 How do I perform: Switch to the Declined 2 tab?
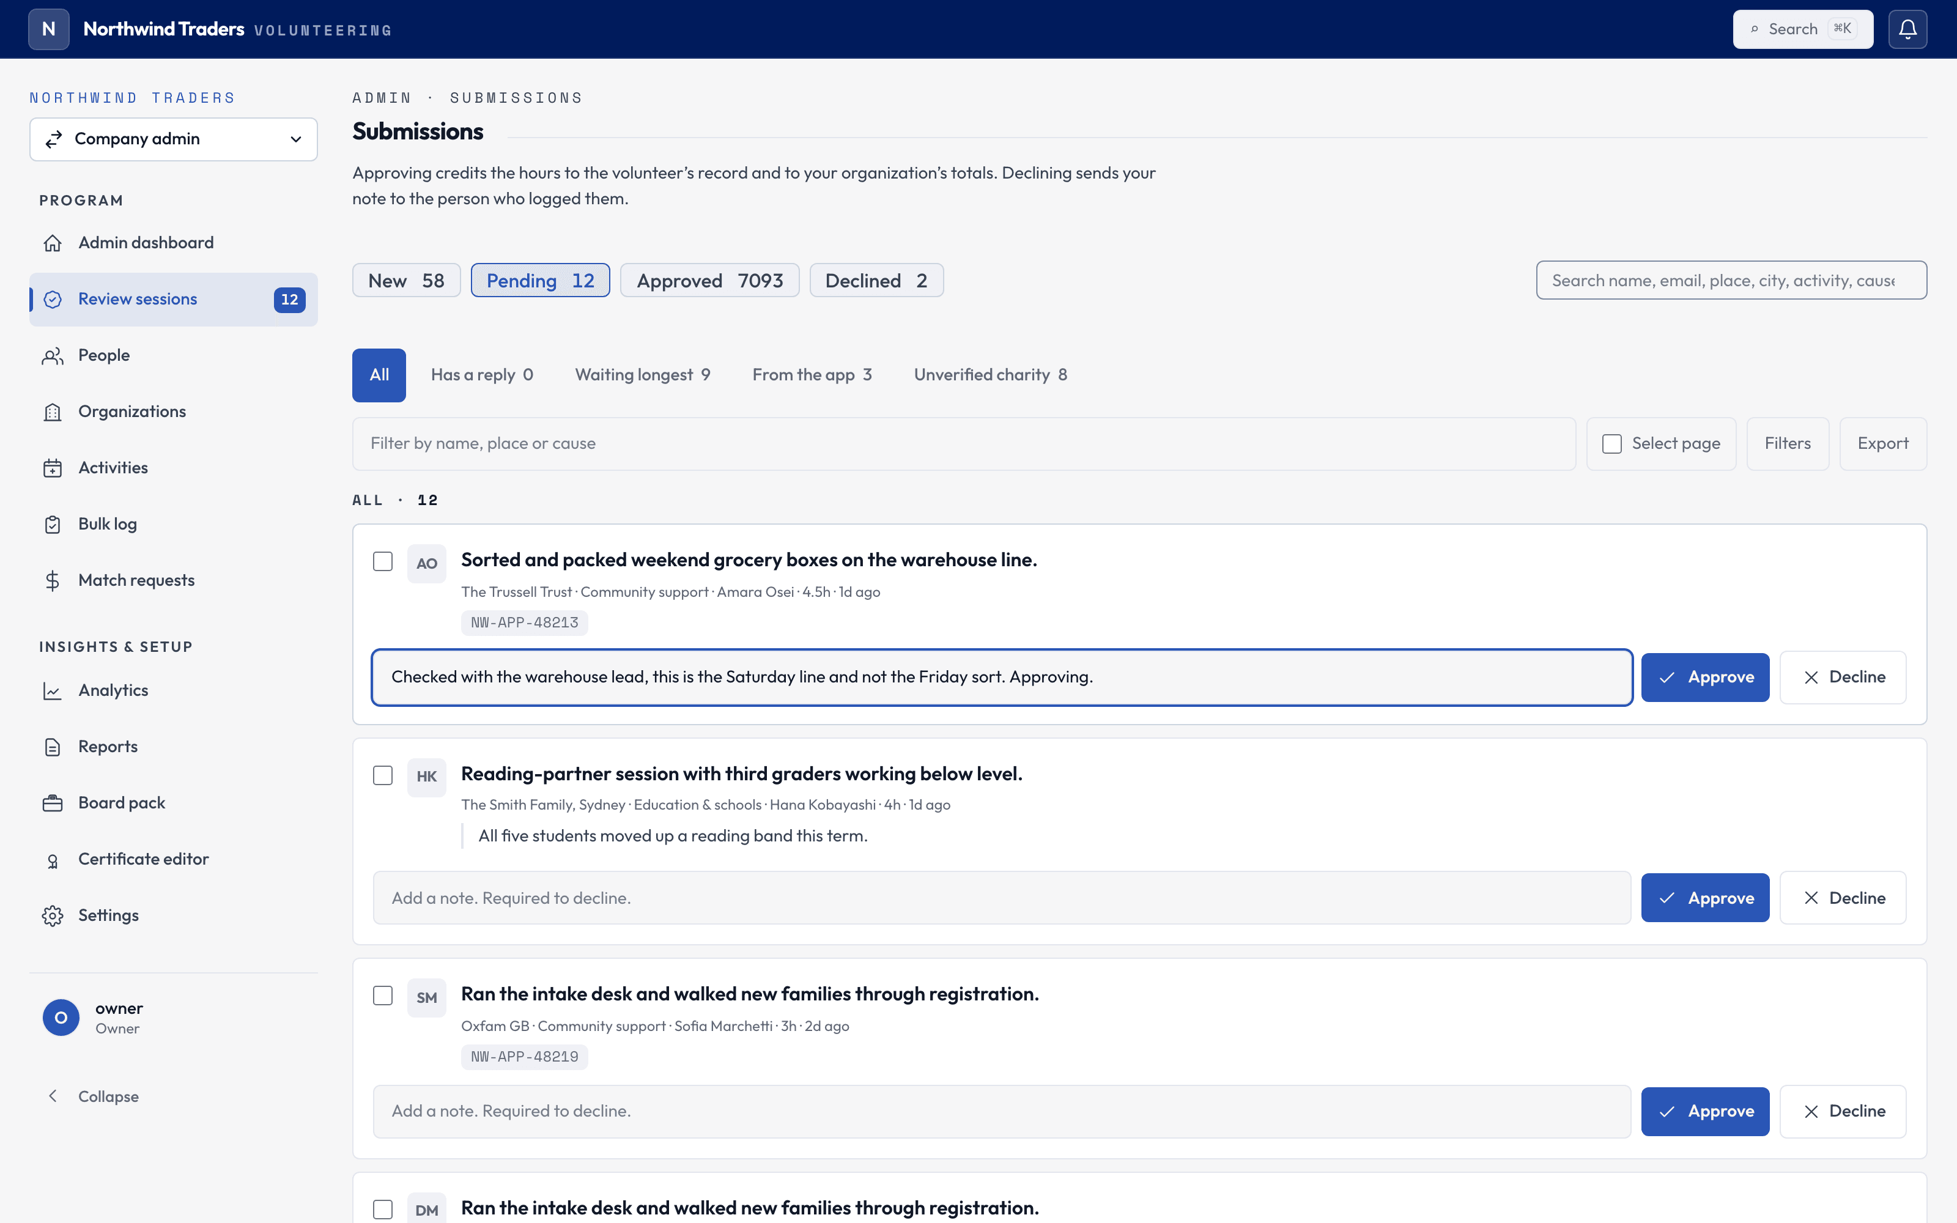pyautogui.click(x=876, y=280)
